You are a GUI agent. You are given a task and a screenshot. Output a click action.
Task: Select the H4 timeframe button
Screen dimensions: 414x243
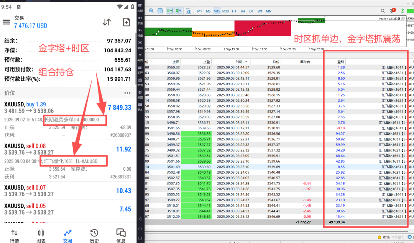click(x=243, y=11)
